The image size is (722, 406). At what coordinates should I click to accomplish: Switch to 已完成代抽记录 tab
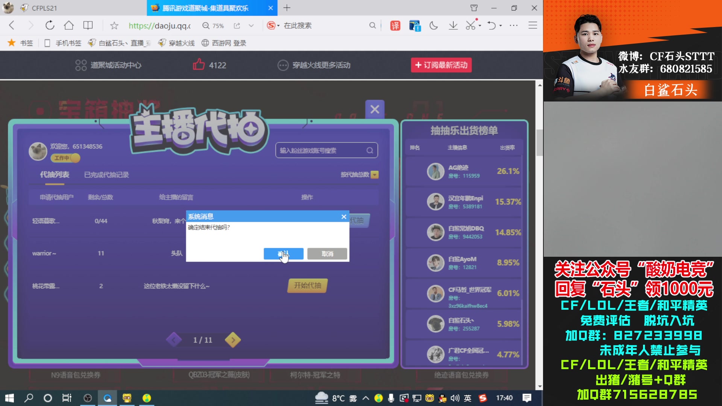pyautogui.click(x=106, y=175)
